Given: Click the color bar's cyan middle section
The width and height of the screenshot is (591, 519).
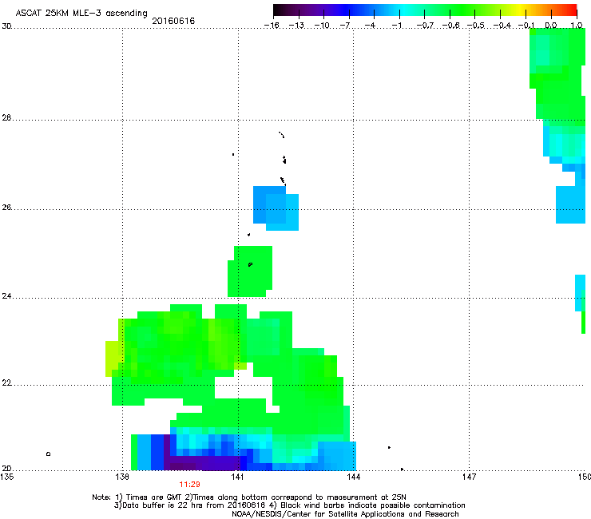Looking at the screenshot, I should tap(403, 10).
